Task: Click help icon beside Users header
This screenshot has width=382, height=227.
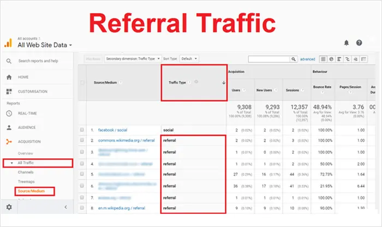Action: point(243,90)
